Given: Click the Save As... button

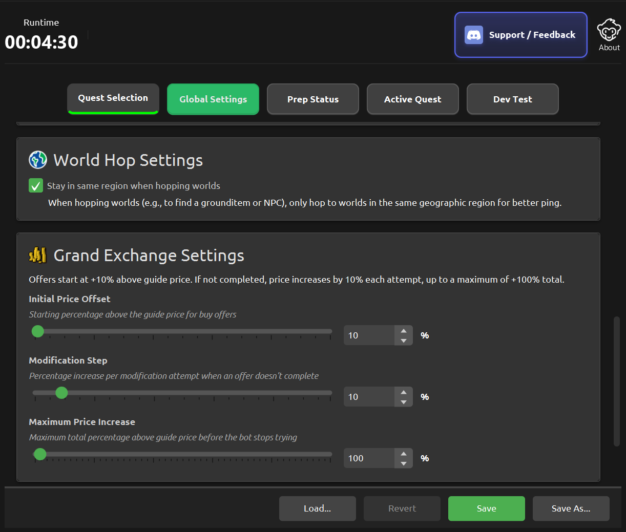Looking at the screenshot, I should click(x=571, y=508).
